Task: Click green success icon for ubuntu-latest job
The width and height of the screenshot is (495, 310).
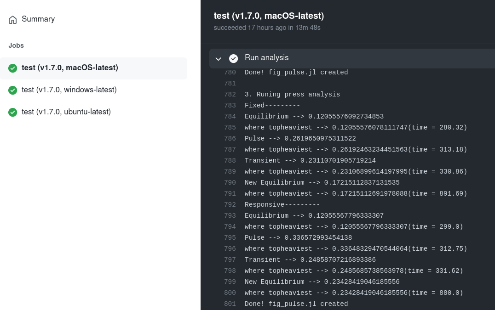Action: coord(12,112)
